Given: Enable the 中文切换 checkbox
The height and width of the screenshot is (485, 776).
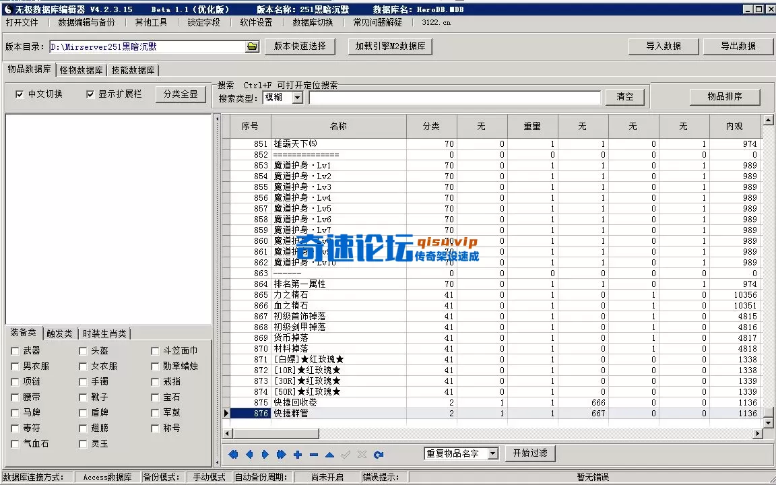Looking at the screenshot, I should click(x=20, y=94).
